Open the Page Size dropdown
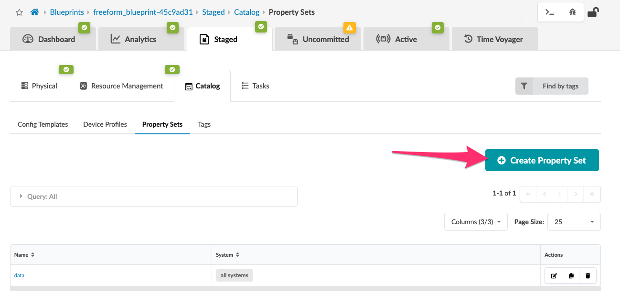The image size is (620, 305). (574, 222)
